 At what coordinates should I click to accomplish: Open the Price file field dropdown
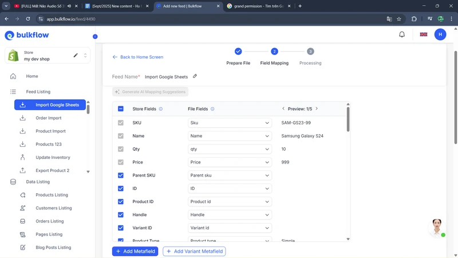click(230, 162)
